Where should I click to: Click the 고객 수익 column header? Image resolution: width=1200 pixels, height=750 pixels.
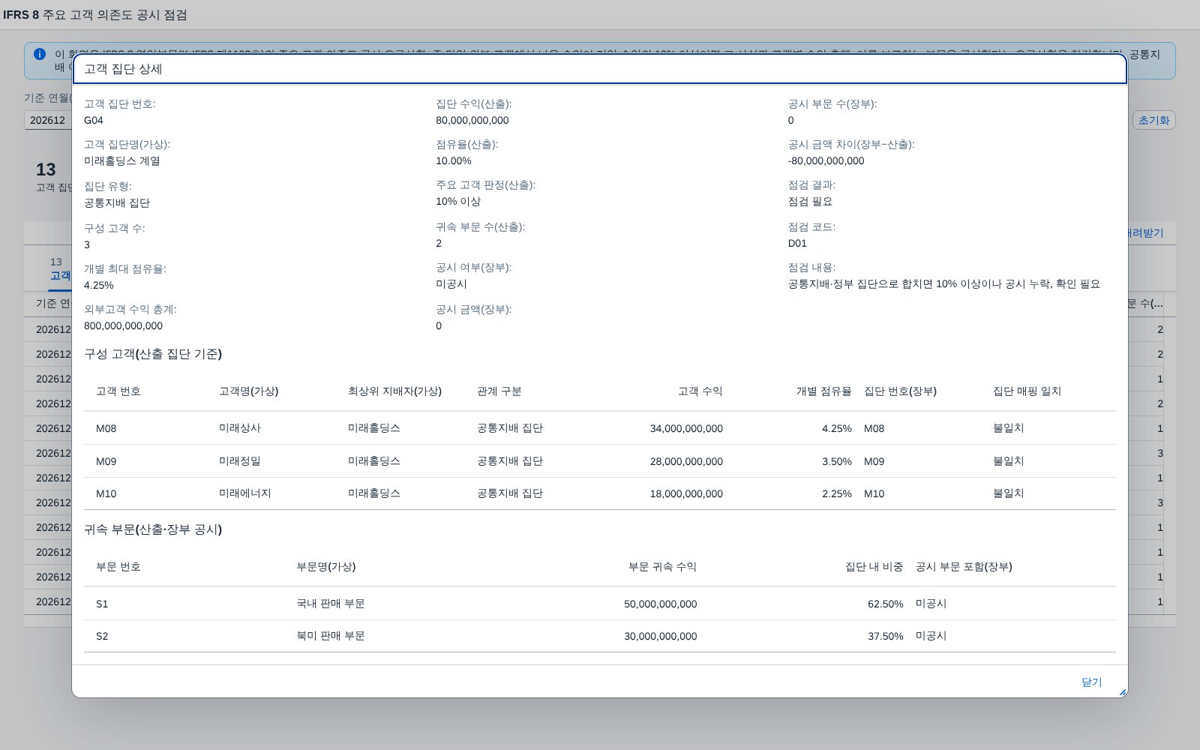(x=700, y=391)
